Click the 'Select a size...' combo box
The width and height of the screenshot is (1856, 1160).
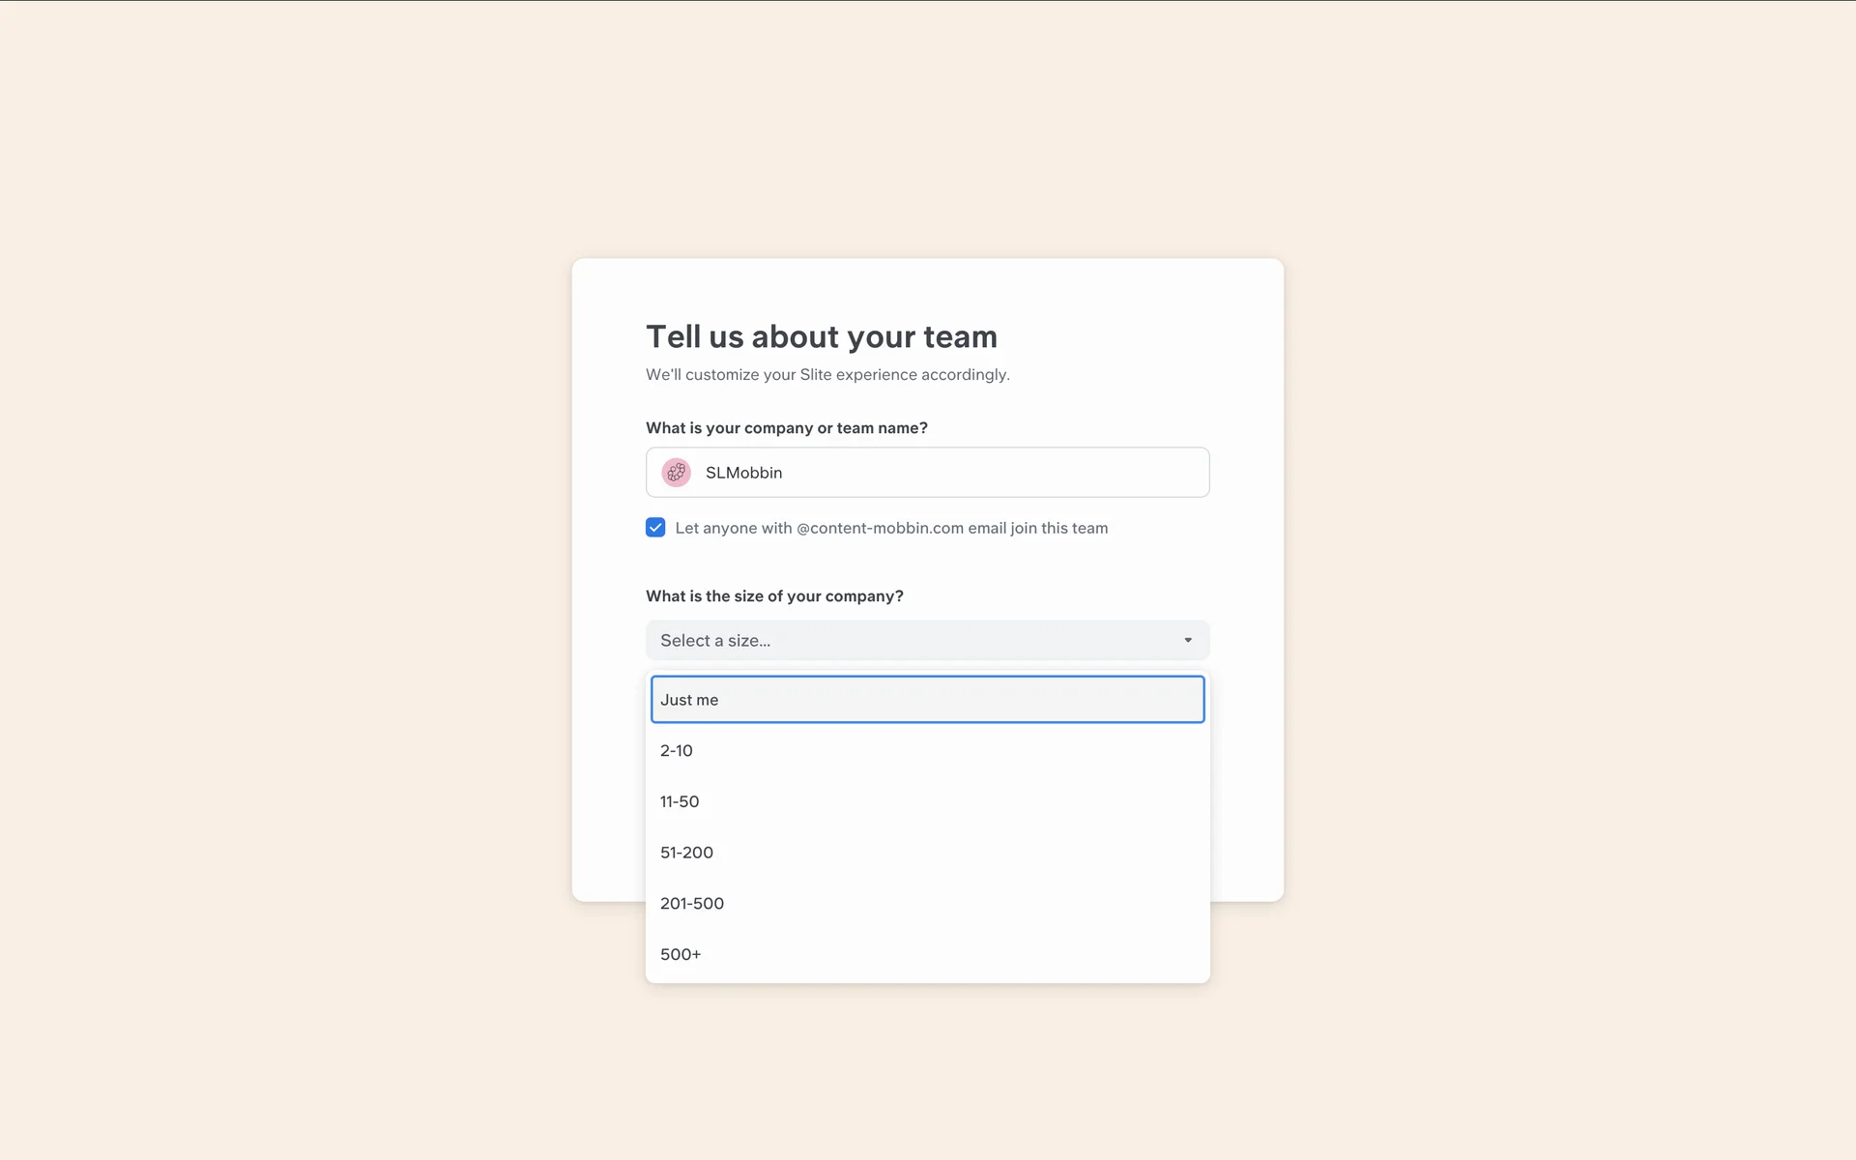coord(909,640)
